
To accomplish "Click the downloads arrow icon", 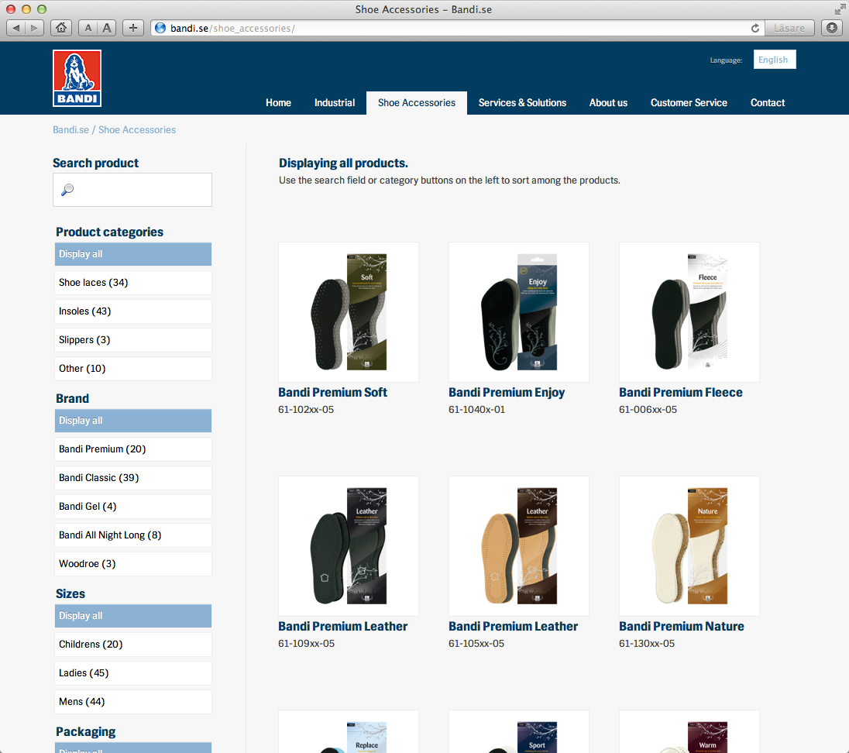I will pyautogui.click(x=832, y=28).
